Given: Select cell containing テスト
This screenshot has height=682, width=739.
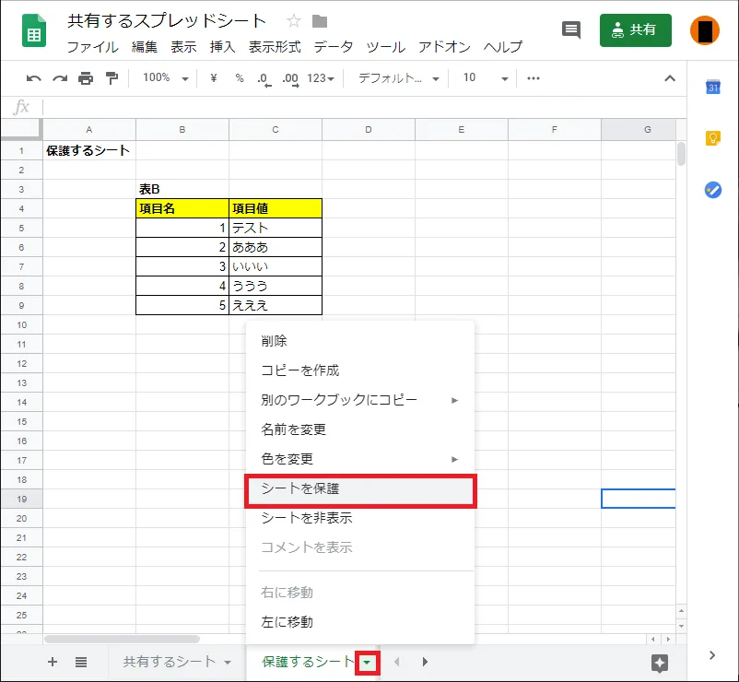Looking at the screenshot, I should 276,228.
